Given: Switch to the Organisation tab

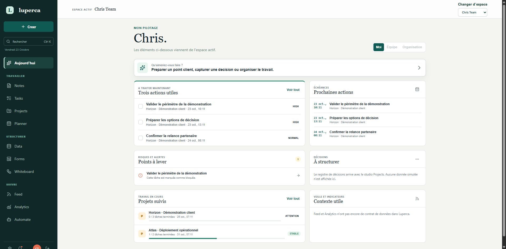Looking at the screenshot, I should point(412,47).
